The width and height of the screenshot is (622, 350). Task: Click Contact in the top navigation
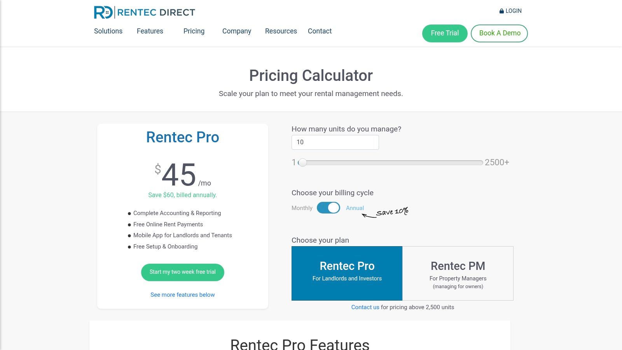tap(320, 31)
